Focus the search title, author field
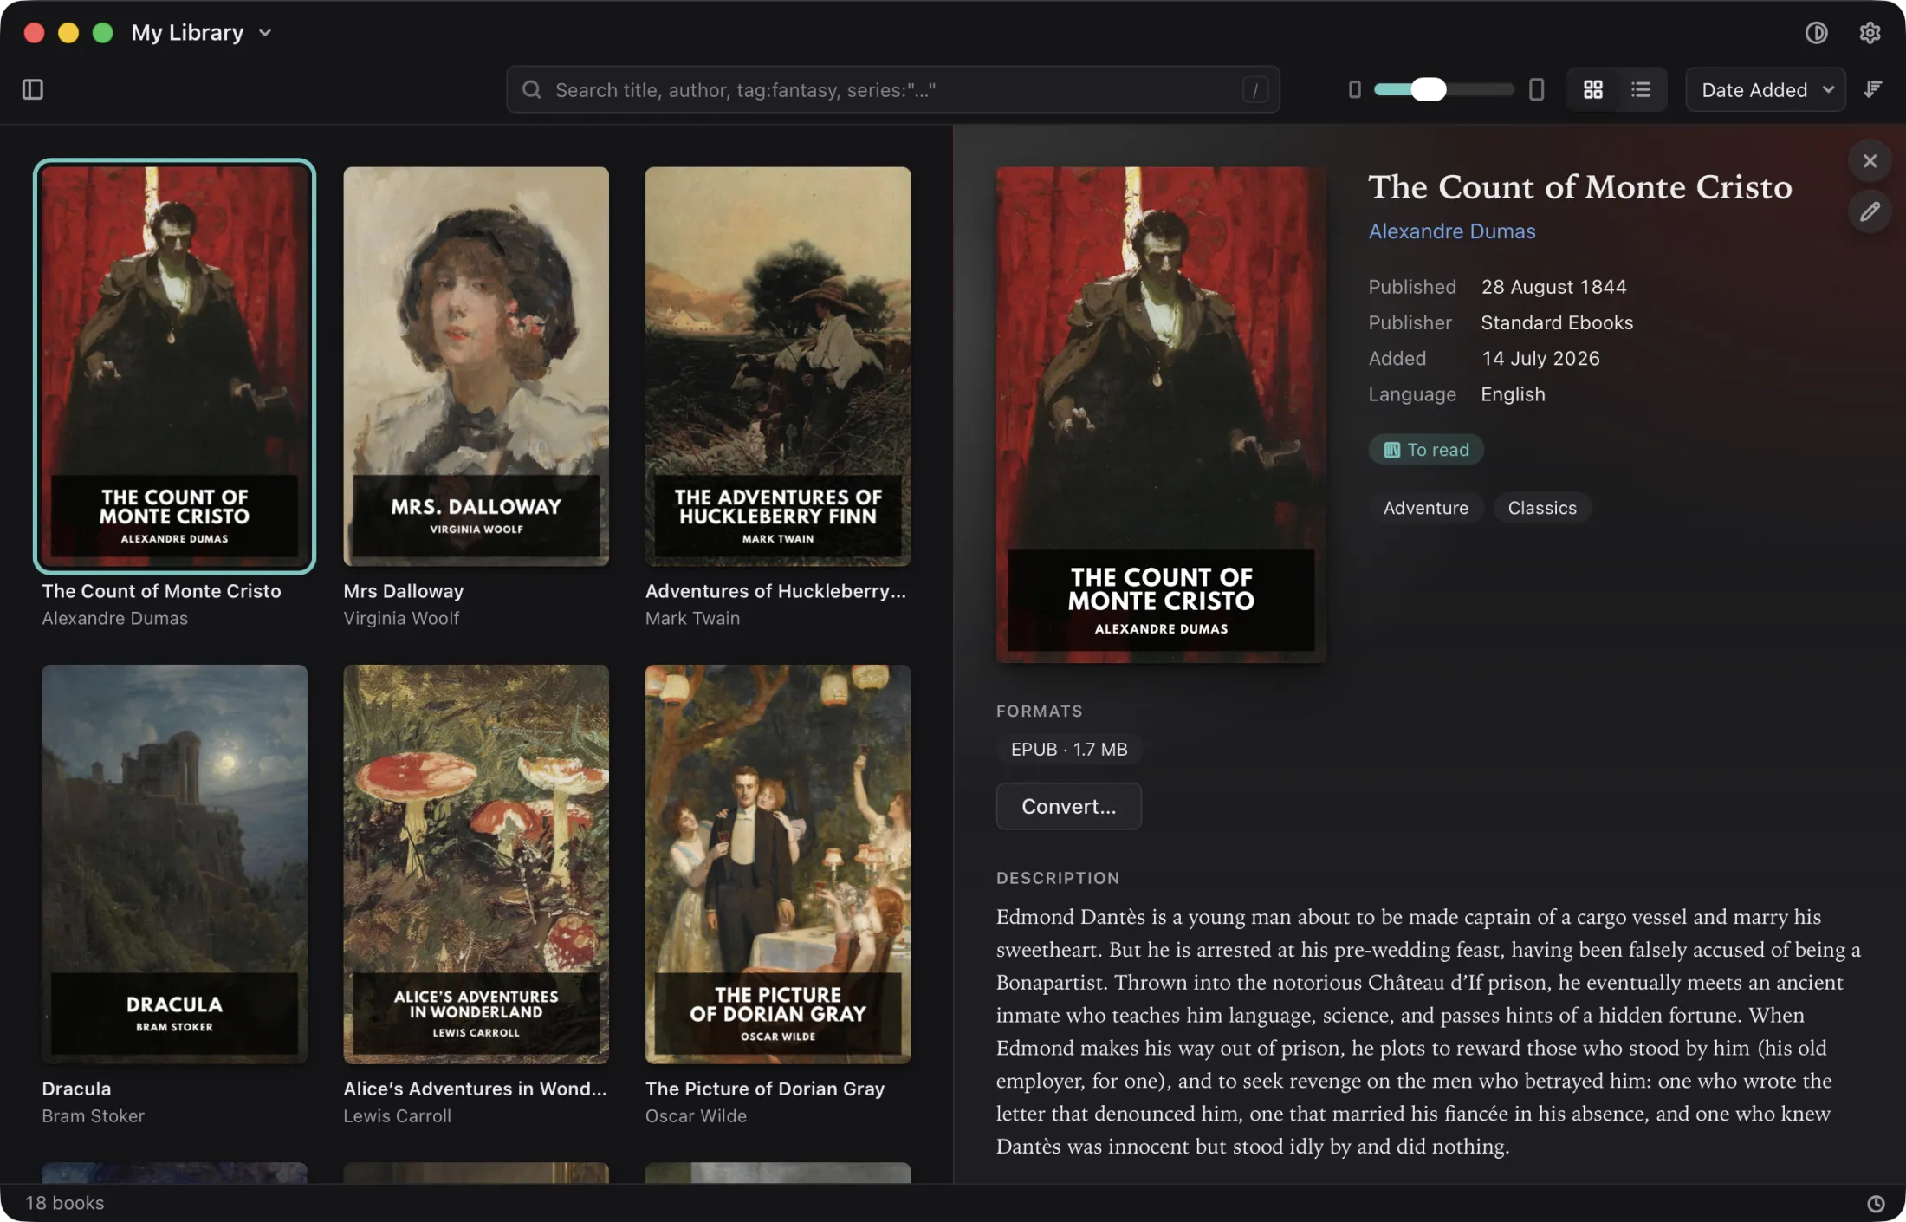The image size is (1906, 1222). tap(892, 89)
